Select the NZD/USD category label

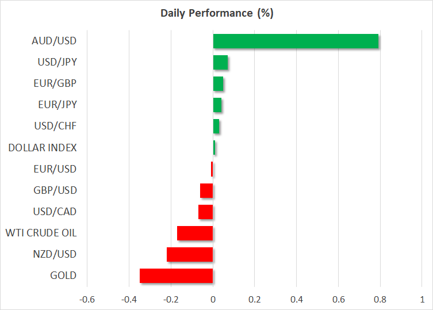(x=56, y=254)
